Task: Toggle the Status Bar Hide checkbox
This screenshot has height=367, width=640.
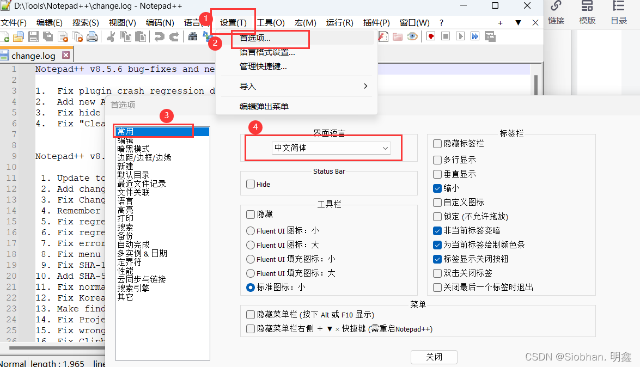Action: click(x=251, y=184)
